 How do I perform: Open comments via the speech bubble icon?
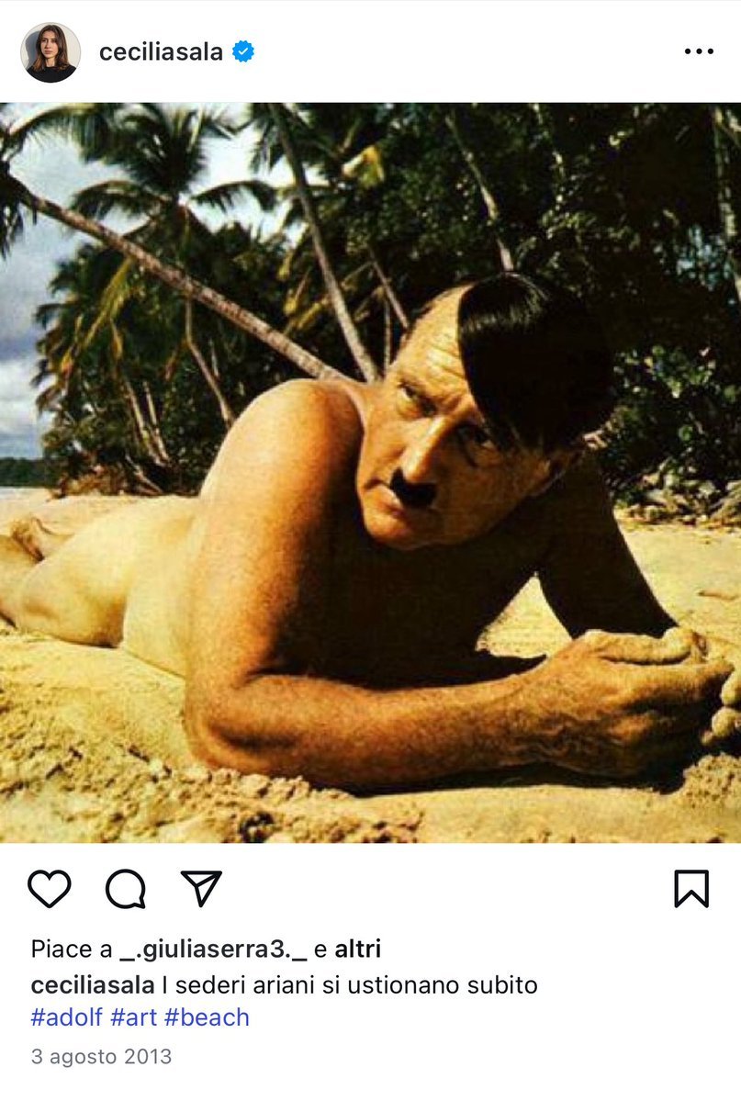(126, 888)
